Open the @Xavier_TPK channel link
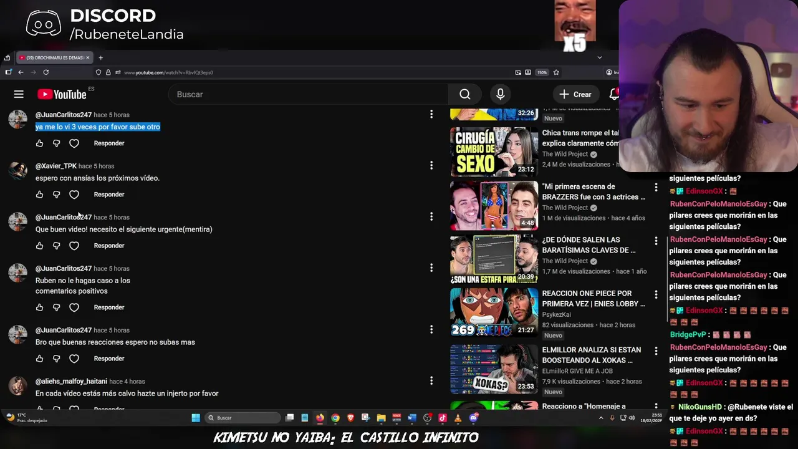 point(56,166)
